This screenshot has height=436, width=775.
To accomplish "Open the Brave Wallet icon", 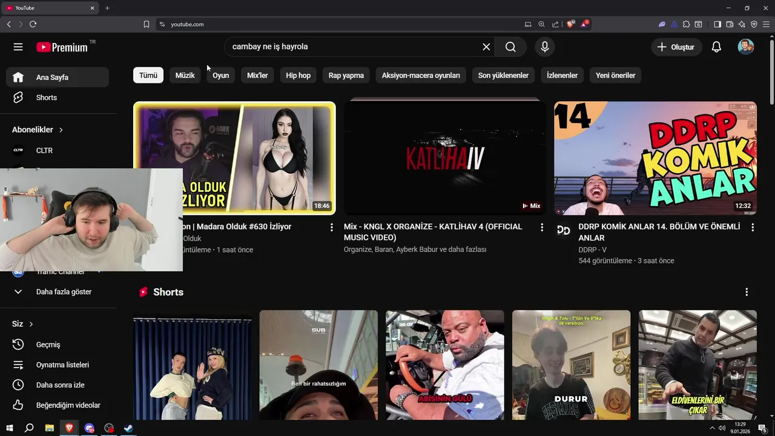I will [x=730, y=24].
